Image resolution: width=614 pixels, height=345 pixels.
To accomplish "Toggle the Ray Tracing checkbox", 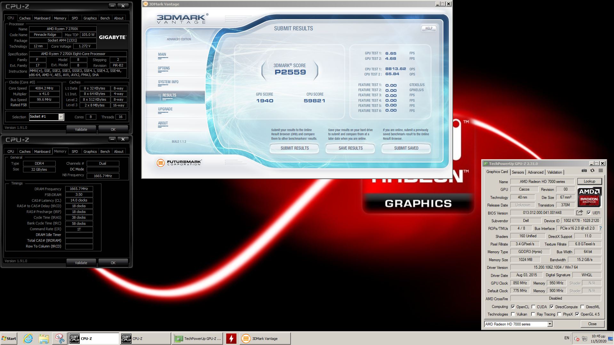I will 533,314.
